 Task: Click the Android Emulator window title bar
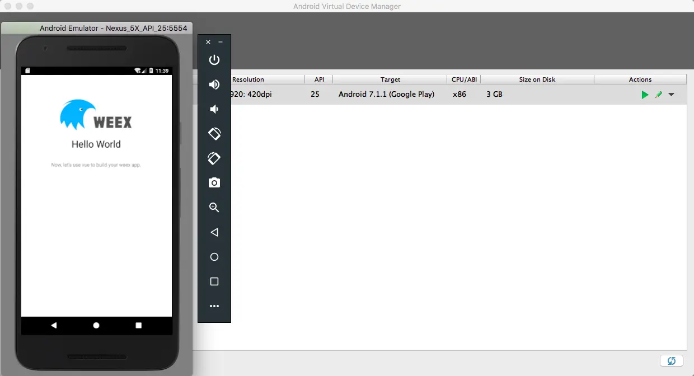click(x=97, y=28)
